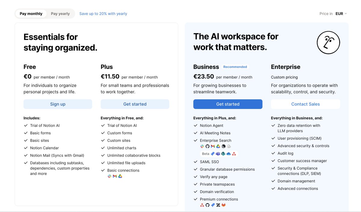Click the Asana icon in the Beta pill
This screenshot has height=212, width=361.
(234, 154)
